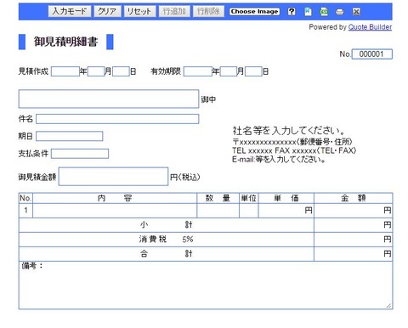Click the remarks box resize grip

pos(388,305)
